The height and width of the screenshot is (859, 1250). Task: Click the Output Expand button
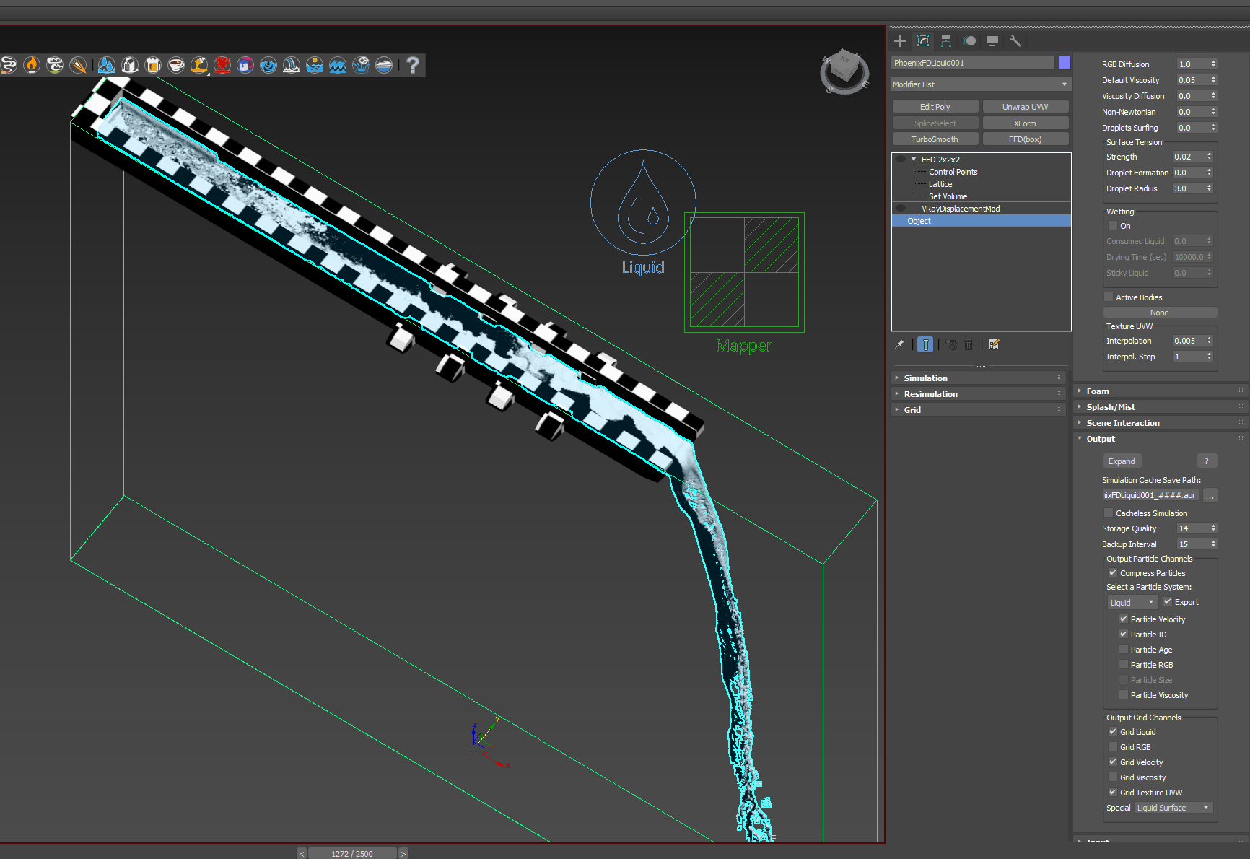(1122, 461)
